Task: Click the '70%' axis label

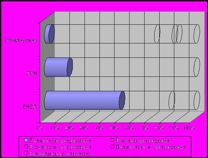Action: coord(144,128)
